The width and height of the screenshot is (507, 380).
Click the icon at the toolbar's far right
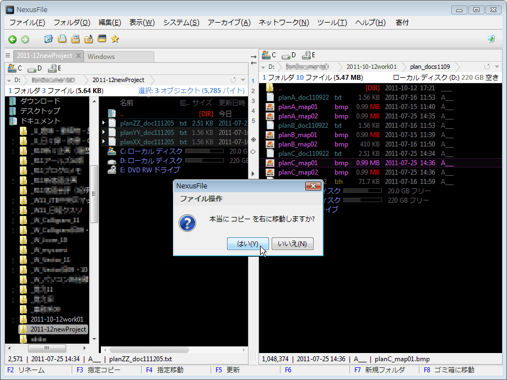pos(491,39)
